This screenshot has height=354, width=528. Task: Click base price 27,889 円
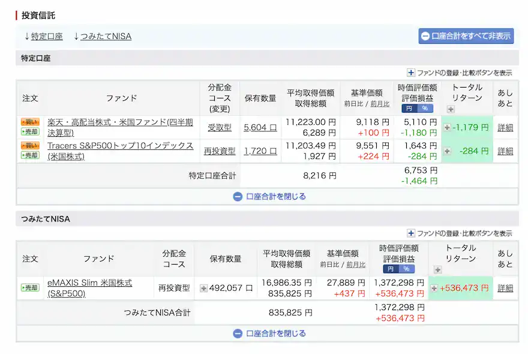346,283
